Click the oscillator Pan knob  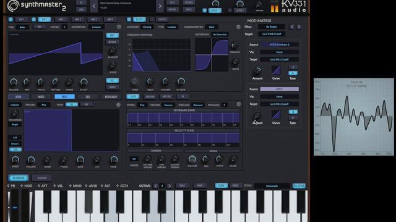point(27,82)
